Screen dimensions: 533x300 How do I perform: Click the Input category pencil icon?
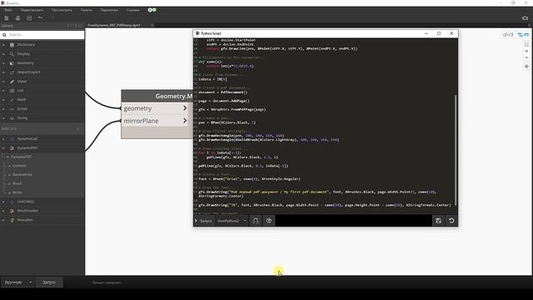(12, 82)
